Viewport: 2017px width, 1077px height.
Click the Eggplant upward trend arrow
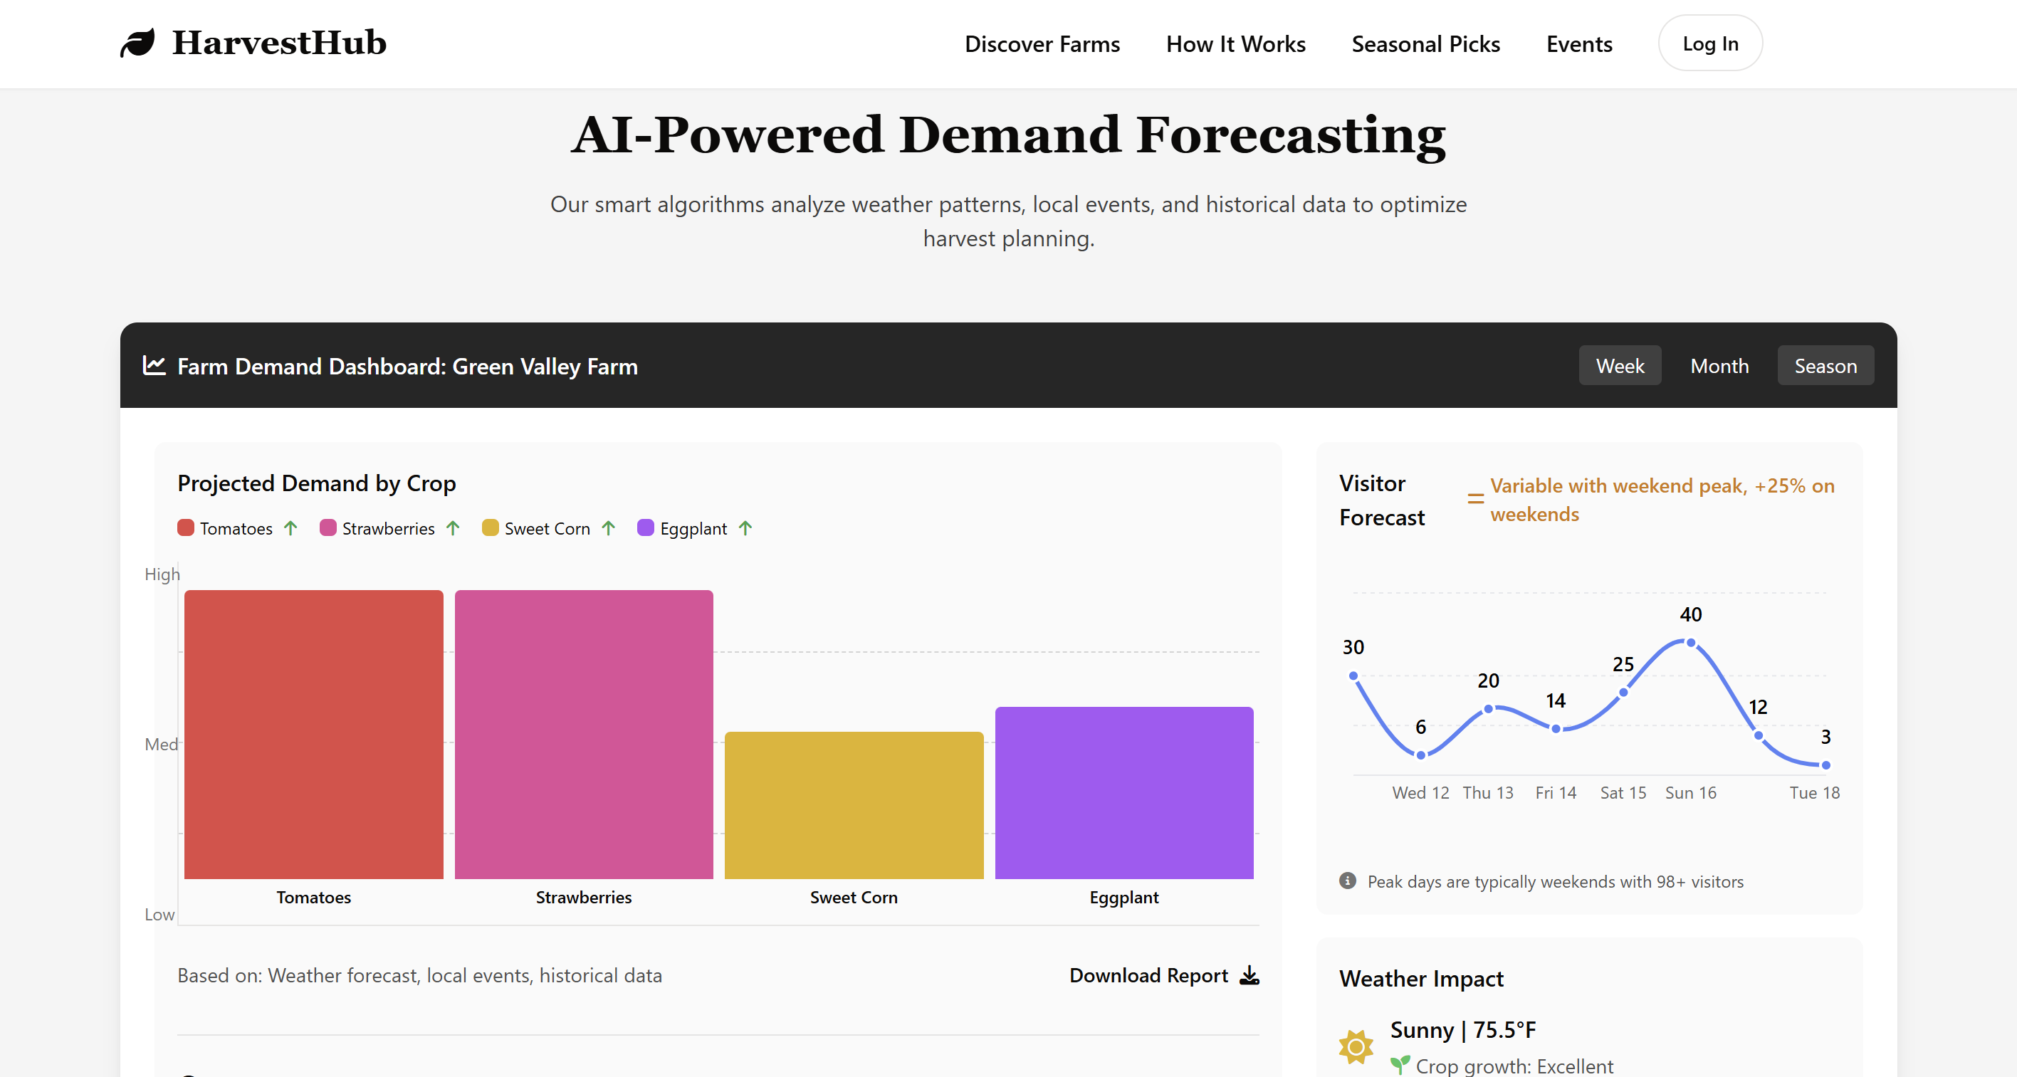745,528
